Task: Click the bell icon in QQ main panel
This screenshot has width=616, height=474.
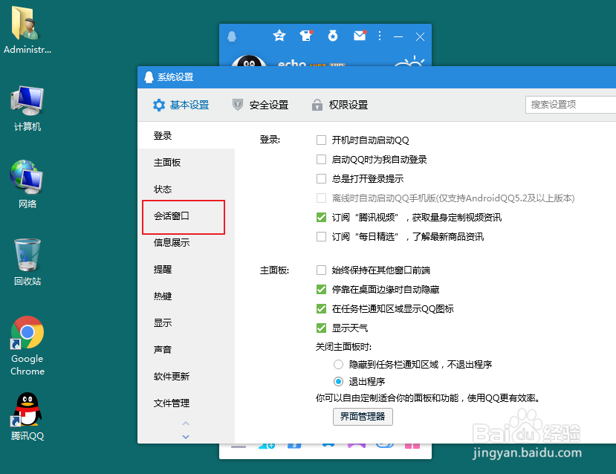Action: [232, 36]
